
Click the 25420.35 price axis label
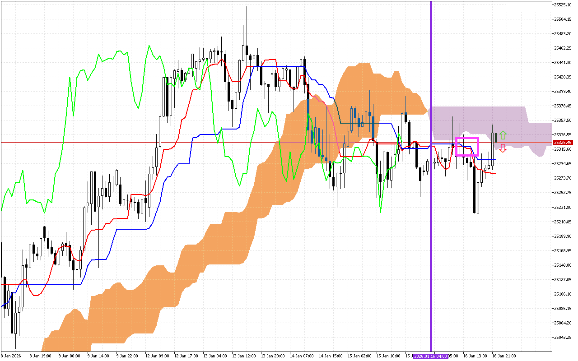(x=563, y=77)
